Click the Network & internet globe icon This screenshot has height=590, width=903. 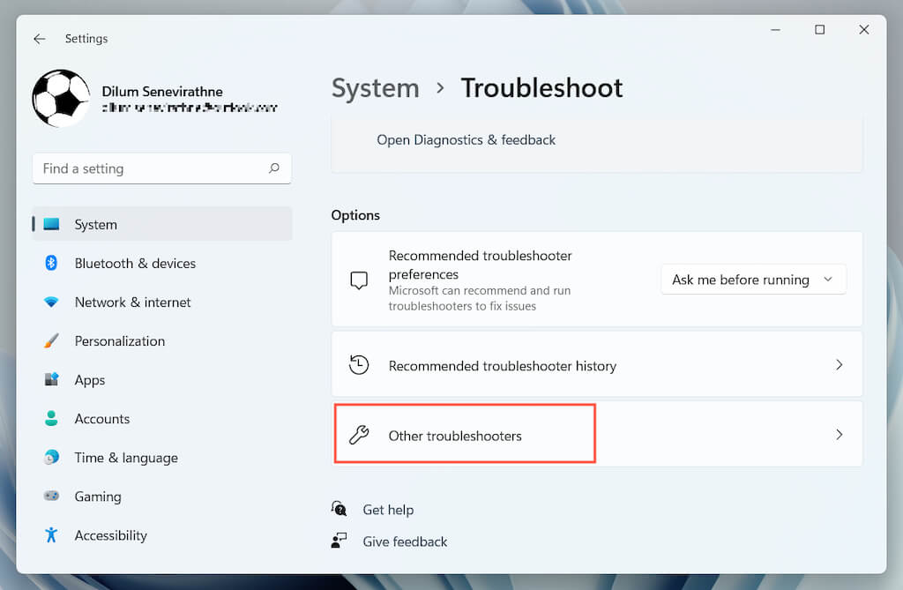(x=53, y=302)
